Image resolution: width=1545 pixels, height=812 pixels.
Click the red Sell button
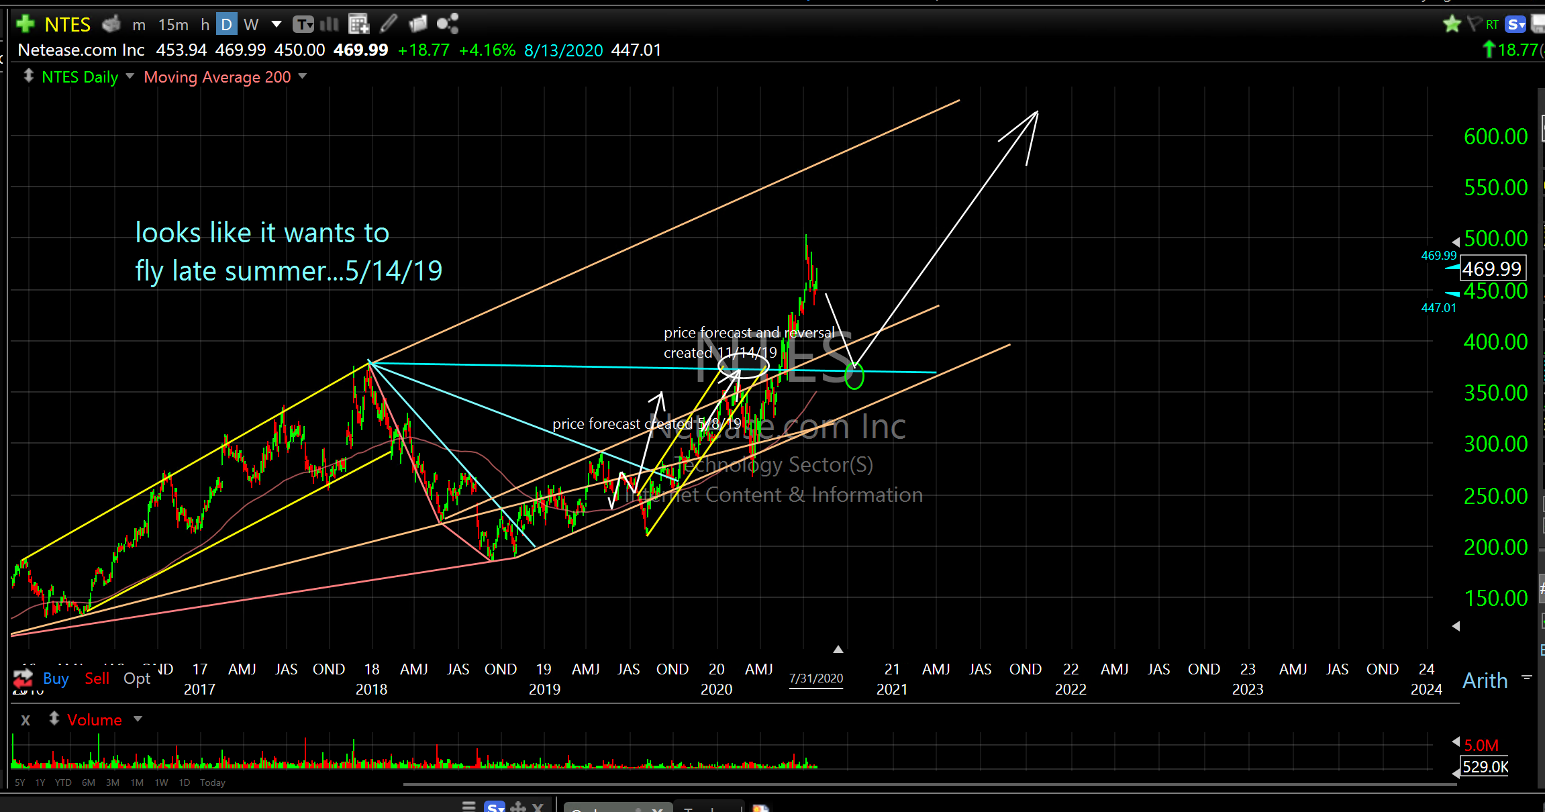(x=97, y=678)
